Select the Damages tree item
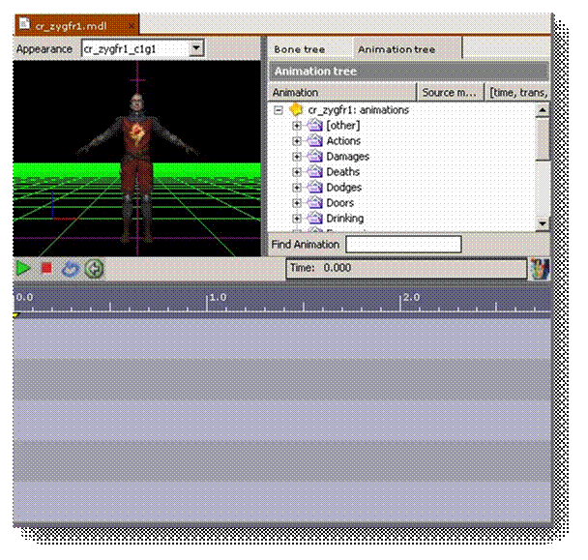Screen dimensions: 588x560 pyautogui.click(x=347, y=157)
